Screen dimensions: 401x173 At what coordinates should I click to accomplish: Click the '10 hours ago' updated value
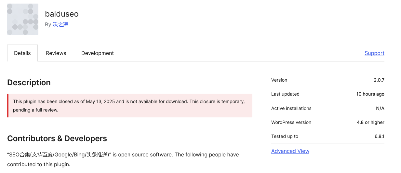click(370, 94)
